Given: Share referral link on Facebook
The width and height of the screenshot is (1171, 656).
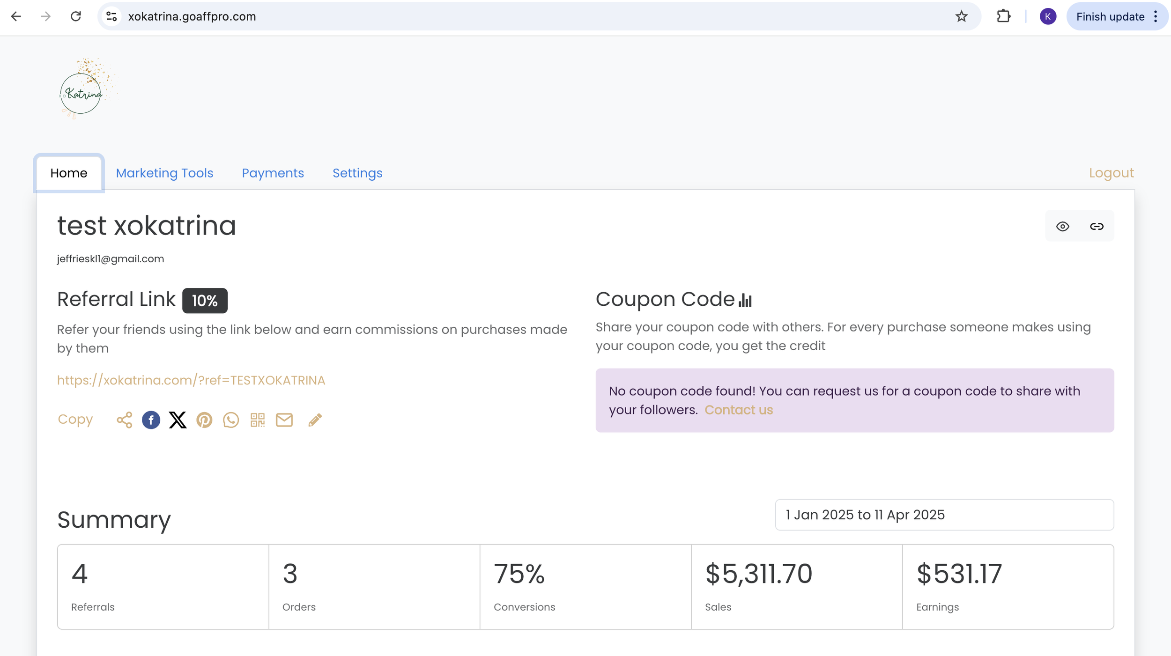Looking at the screenshot, I should (151, 420).
